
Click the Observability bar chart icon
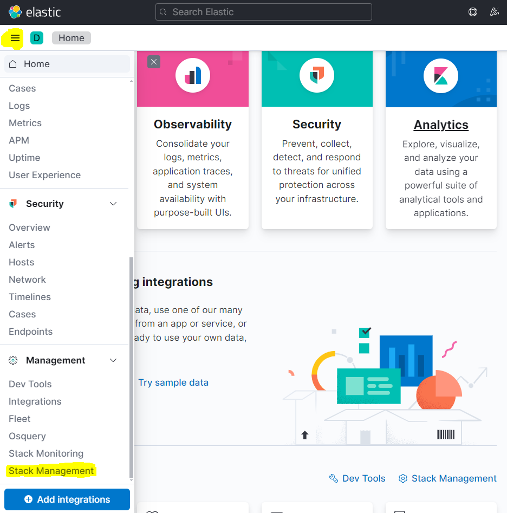pos(193,75)
